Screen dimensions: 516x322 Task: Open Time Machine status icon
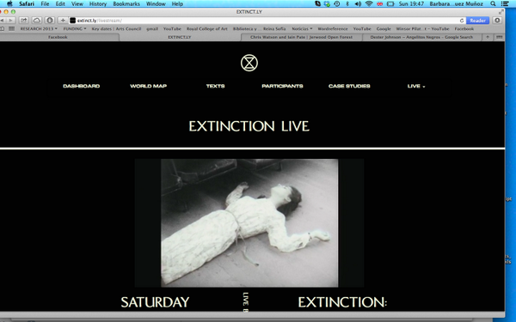tap(337, 3)
